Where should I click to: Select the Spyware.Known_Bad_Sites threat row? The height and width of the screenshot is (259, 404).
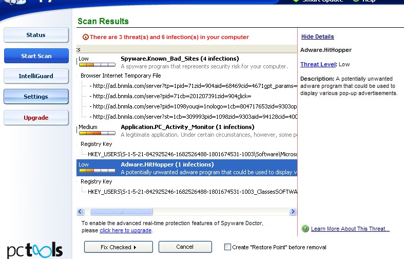pos(187,62)
